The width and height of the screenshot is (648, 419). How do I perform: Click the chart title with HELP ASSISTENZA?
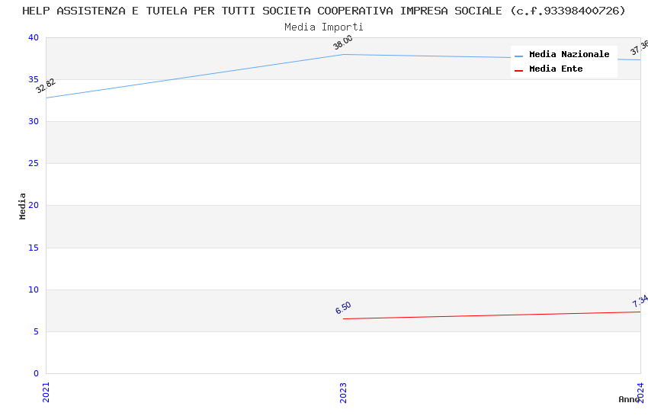click(x=324, y=11)
